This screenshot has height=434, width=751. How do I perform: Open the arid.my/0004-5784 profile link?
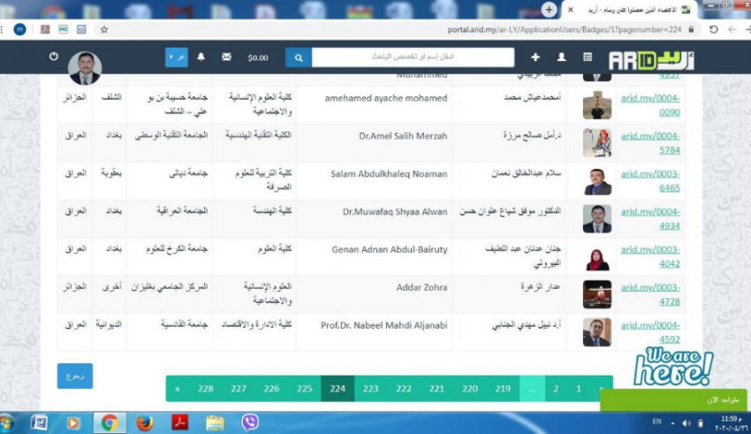point(649,142)
